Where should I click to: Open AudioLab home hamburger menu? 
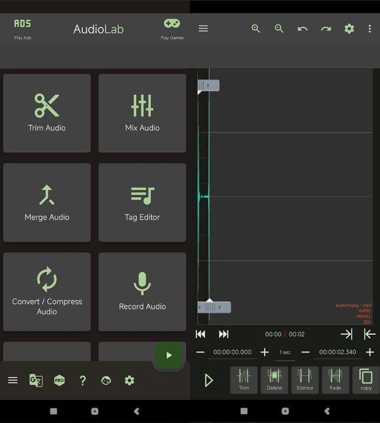coord(13,381)
